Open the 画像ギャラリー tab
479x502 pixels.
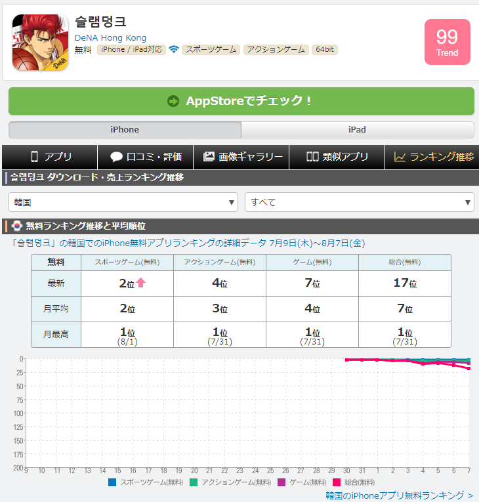pyautogui.click(x=241, y=157)
